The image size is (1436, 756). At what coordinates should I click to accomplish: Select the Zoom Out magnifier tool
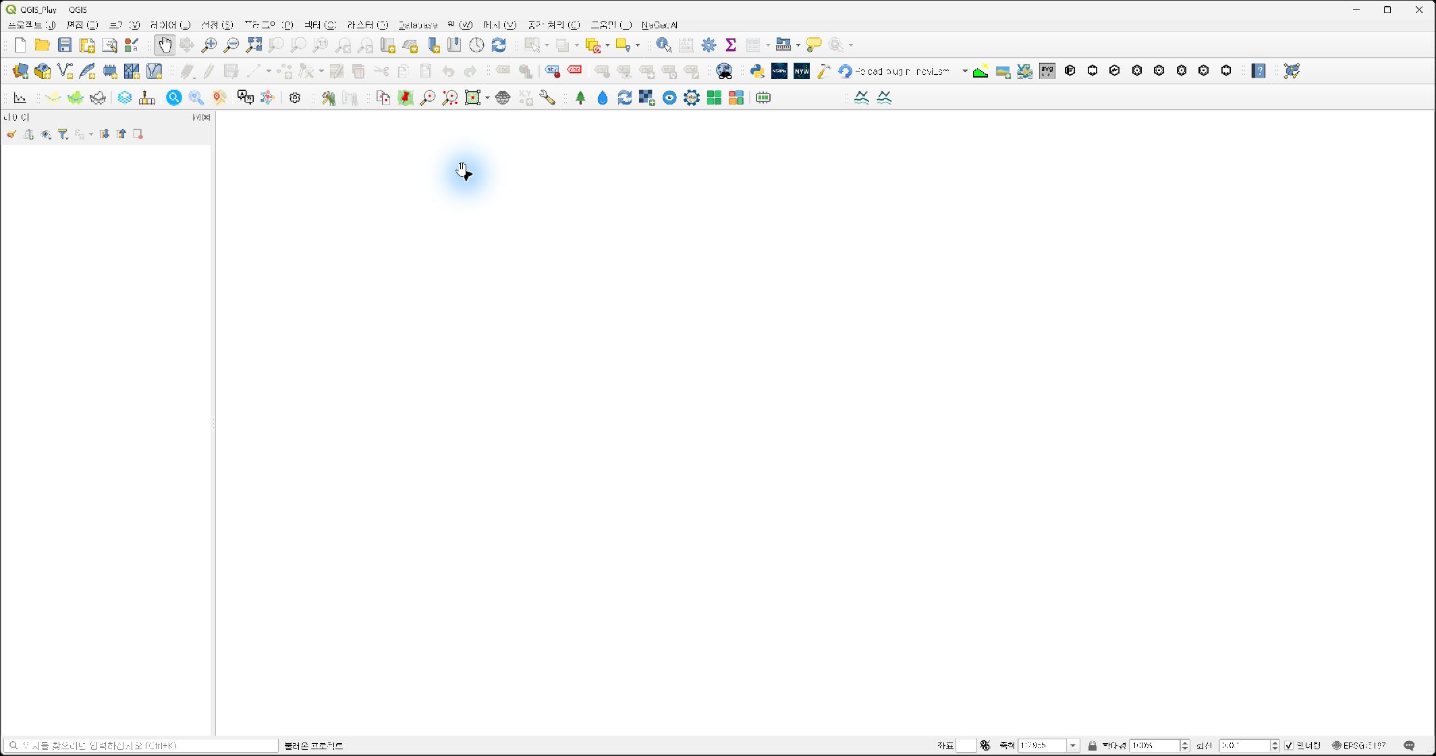point(231,45)
